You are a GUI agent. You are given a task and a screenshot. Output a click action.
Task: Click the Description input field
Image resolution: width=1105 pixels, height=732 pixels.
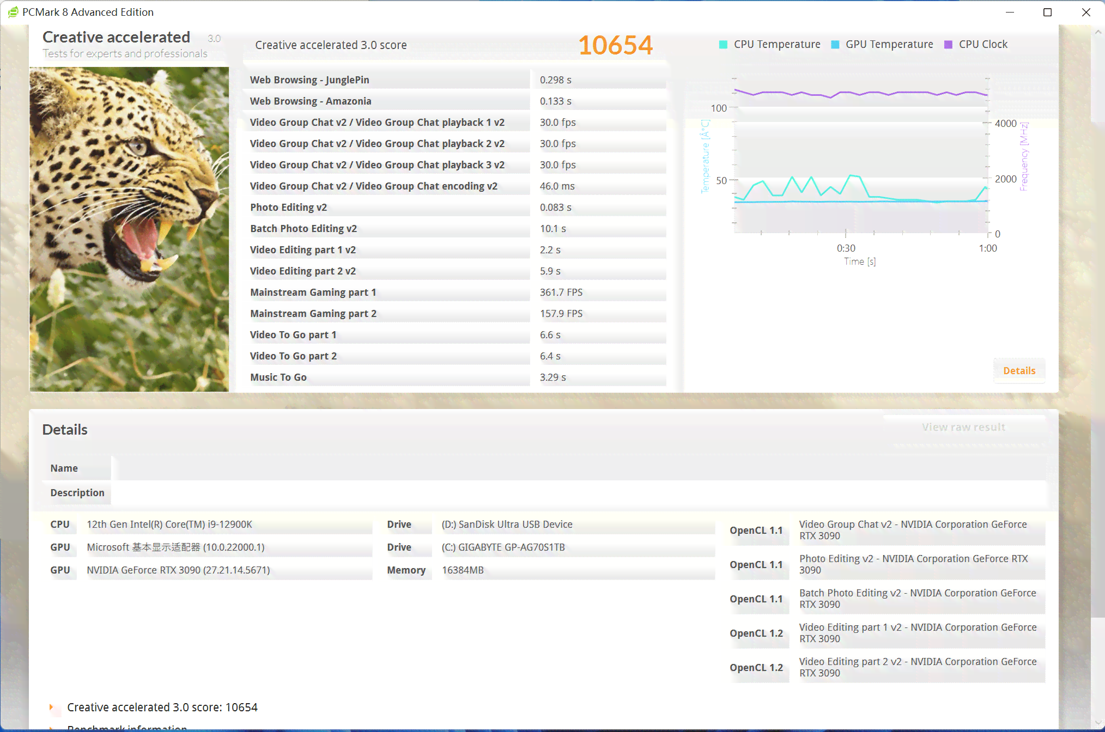[579, 492]
